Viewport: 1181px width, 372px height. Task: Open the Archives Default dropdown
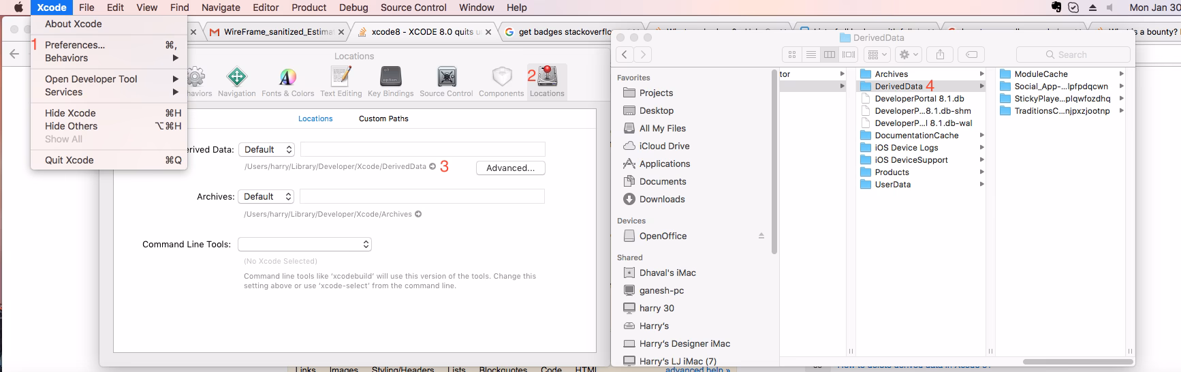tap(266, 196)
